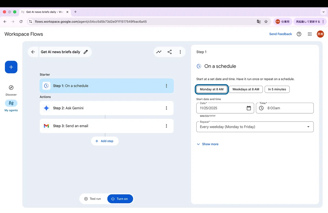Open the Step 2 Ask Gemini three-dot menu
Viewport: 328px width, 213px height.
click(166, 108)
